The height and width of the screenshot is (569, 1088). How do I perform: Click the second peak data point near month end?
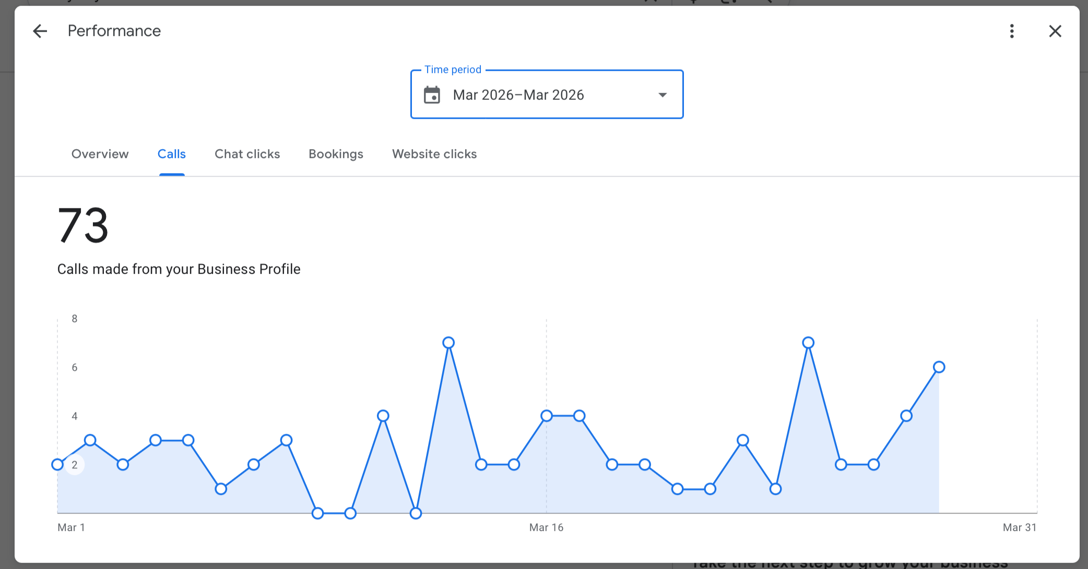pos(808,343)
